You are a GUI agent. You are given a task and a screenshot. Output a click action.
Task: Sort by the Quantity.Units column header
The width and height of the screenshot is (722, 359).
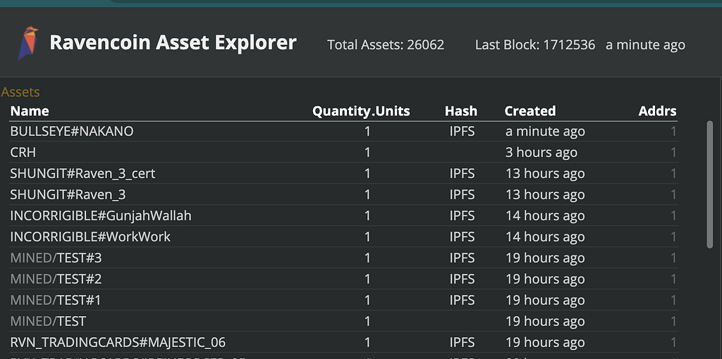pos(361,111)
